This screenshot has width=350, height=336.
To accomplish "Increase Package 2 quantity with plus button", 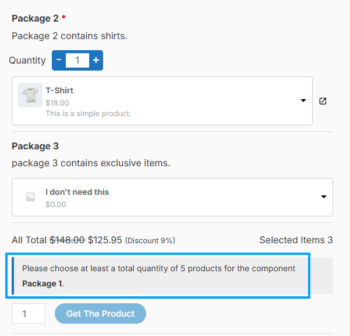I will click(96, 60).
